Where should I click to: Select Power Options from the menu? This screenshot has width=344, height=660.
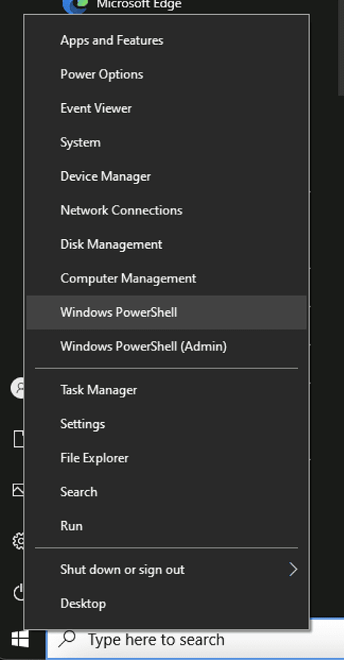tap(166, 75)
